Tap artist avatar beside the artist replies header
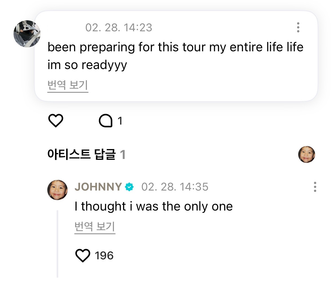The height and width of the screenshot is (281, 332). (x=307, y=154)
